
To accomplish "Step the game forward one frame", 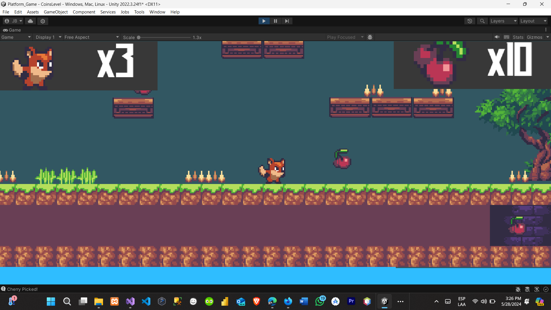I will 287,21.
